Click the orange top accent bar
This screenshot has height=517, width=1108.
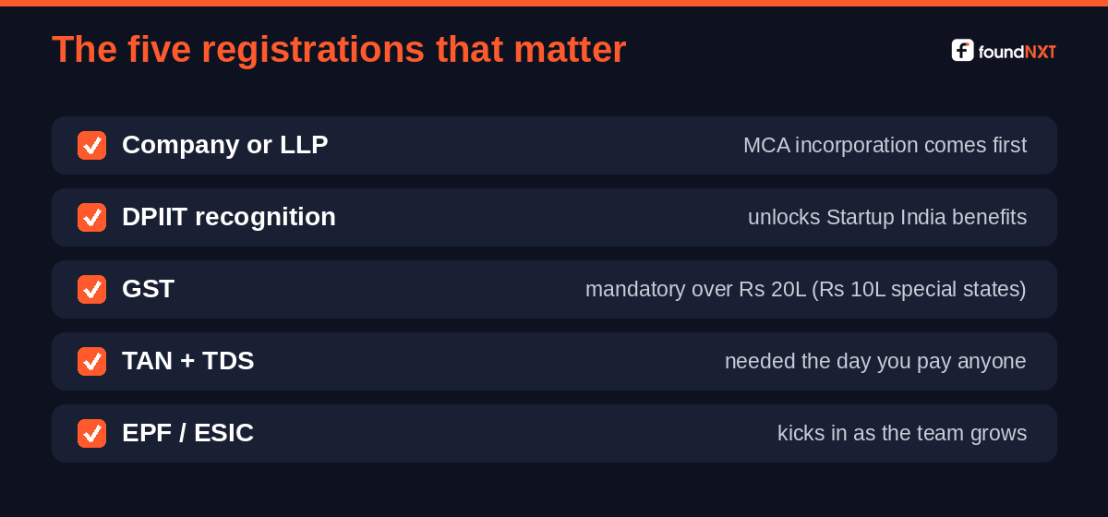(554, 3)
